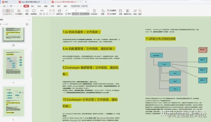Close the thumbnail sidebar panel
211x122 pixels.
[29, 20]
